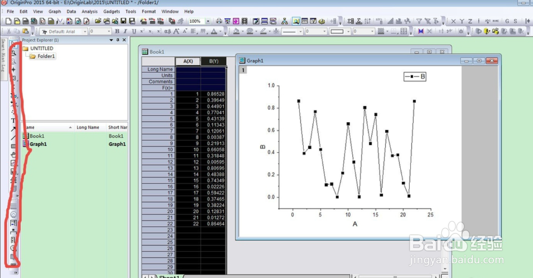The image size is (533, 278).
Task: Click the x-axis title A in Graph1
Action: (x=355, y=224)
